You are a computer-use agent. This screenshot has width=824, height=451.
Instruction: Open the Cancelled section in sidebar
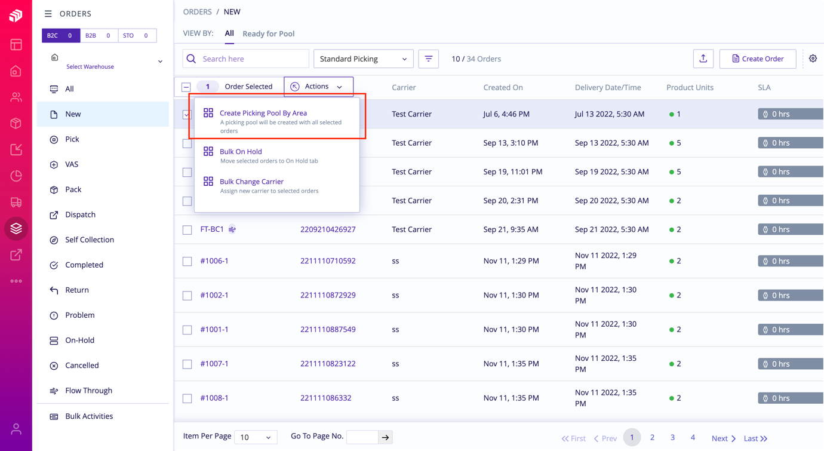103,365
